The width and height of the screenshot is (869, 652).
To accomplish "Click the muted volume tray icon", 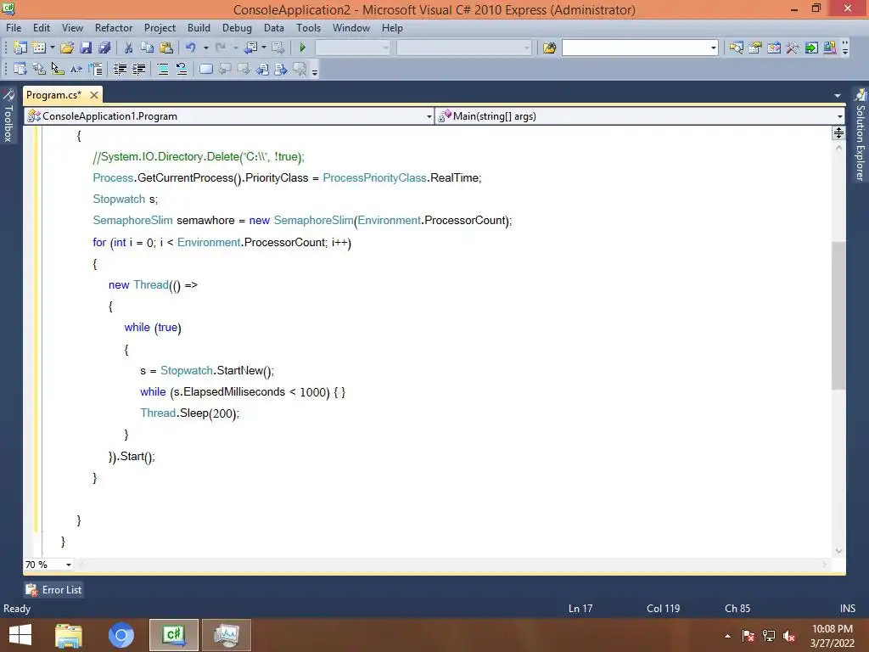I will point(789,636).
